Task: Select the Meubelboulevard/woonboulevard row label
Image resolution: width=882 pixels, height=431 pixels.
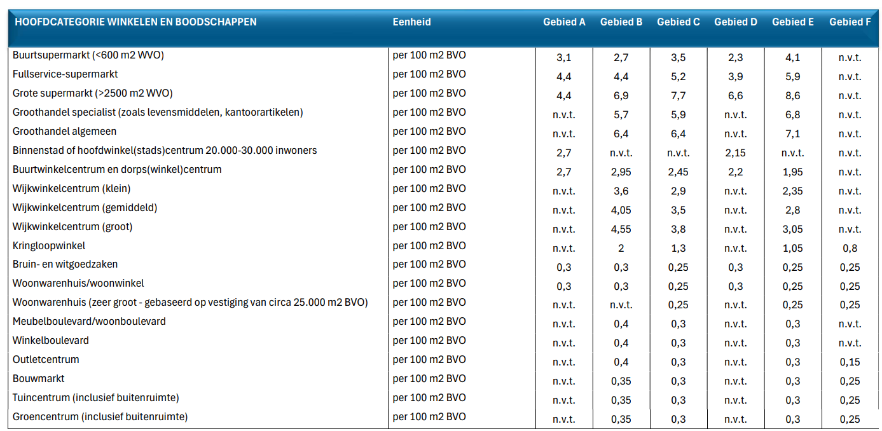Action: (88, 321)
